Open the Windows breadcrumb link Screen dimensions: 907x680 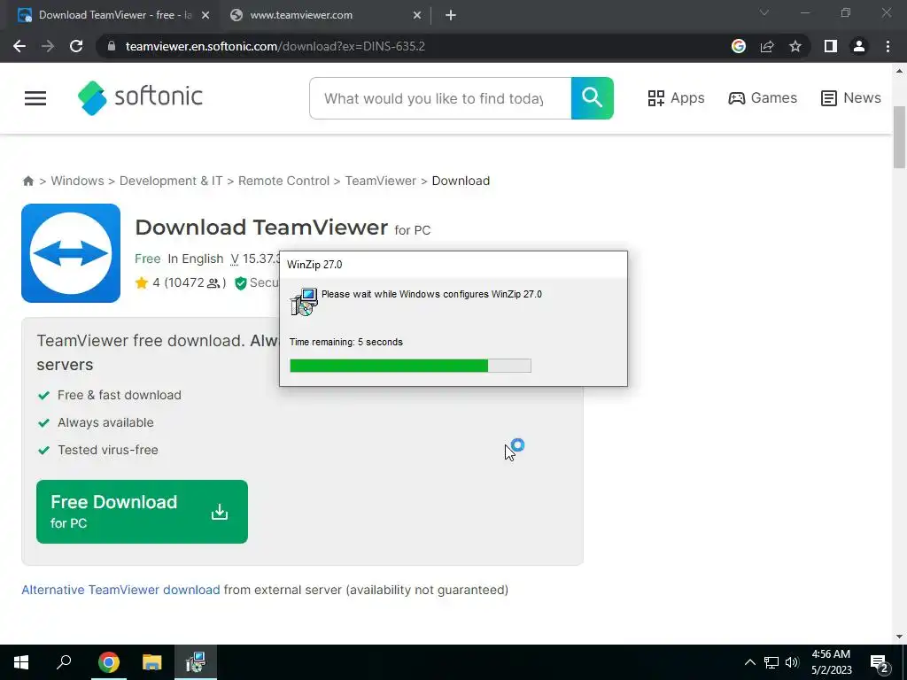[x=78, y=181]
